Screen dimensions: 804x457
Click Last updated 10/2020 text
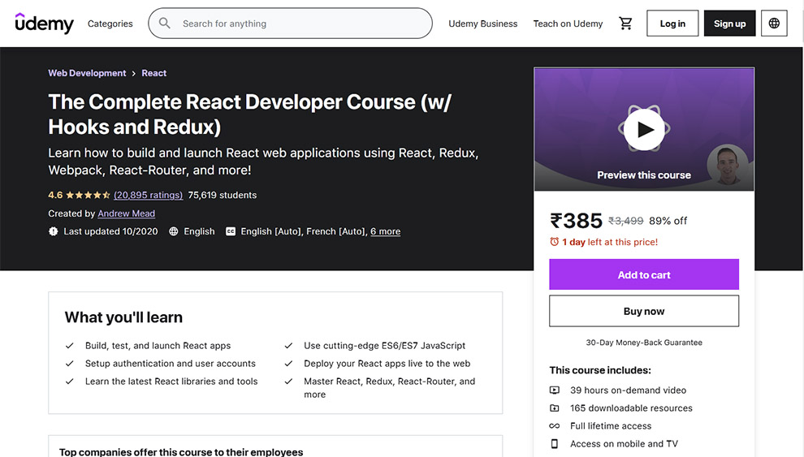tap(110, 231)
